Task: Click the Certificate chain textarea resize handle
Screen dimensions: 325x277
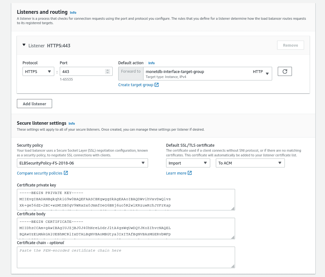Action: point(233,266)
